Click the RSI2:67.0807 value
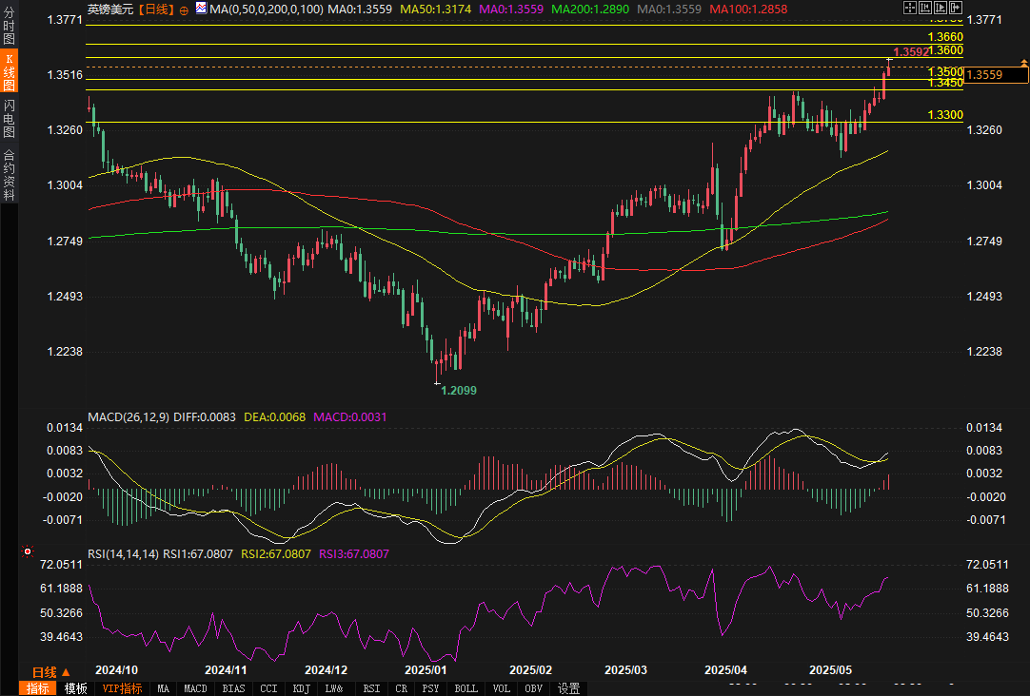This screenshot has height=696, width=1030. click(x=276, y=554)
